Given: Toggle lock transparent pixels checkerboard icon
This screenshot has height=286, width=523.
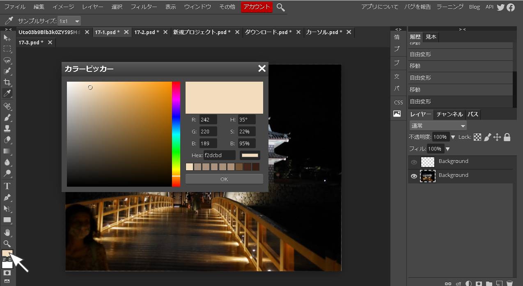Looking at the screenshot, I should [477, 137].
